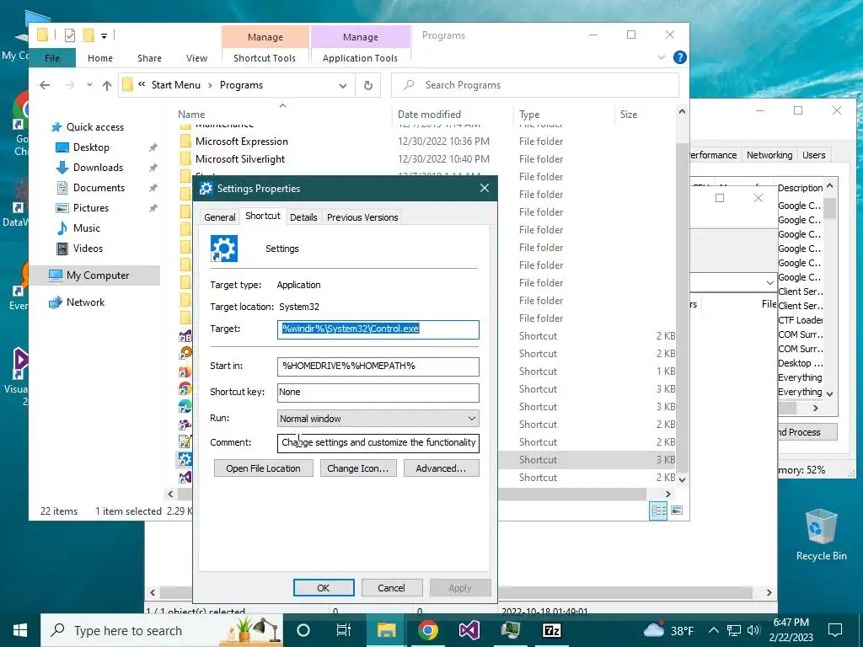Image resolution: width=863 pixels, height=647 pixels.
Task: Click the network icon in system tray
Action: coord(733,630)
